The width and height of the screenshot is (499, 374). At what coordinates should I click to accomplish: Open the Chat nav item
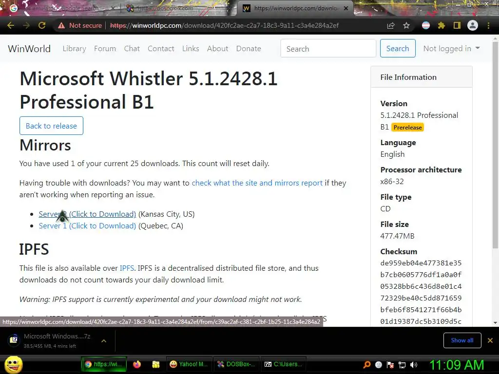(132, 48)
